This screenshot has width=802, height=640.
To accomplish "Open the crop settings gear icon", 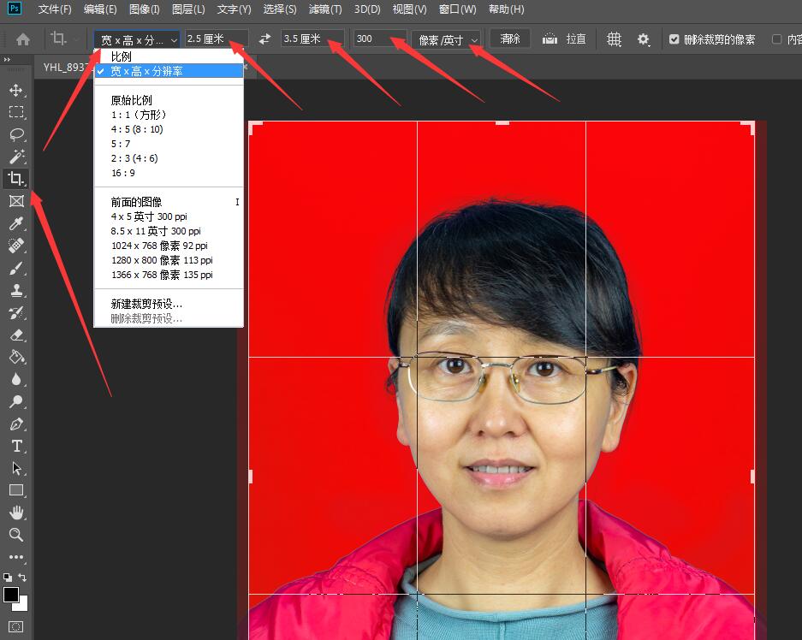I will coord(645,39).
